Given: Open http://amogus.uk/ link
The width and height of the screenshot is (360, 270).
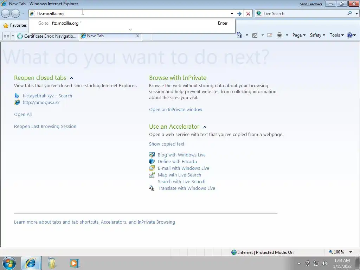Looking at the screenshot, I should pos(41,102).
